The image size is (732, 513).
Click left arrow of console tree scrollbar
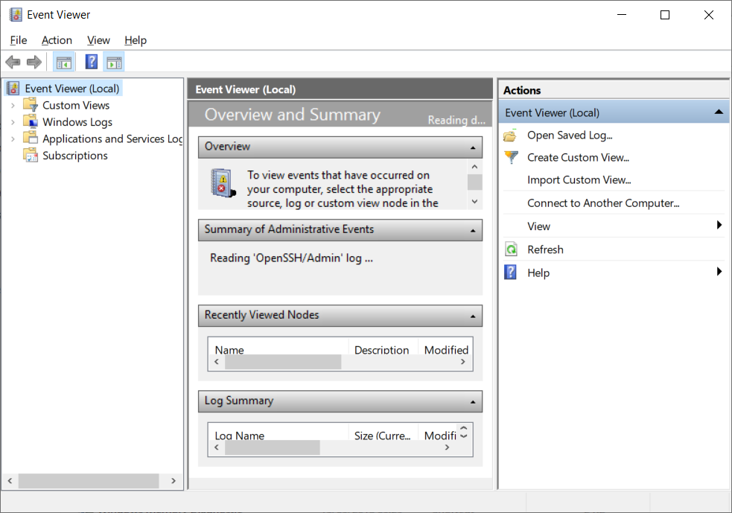[10, 481]
